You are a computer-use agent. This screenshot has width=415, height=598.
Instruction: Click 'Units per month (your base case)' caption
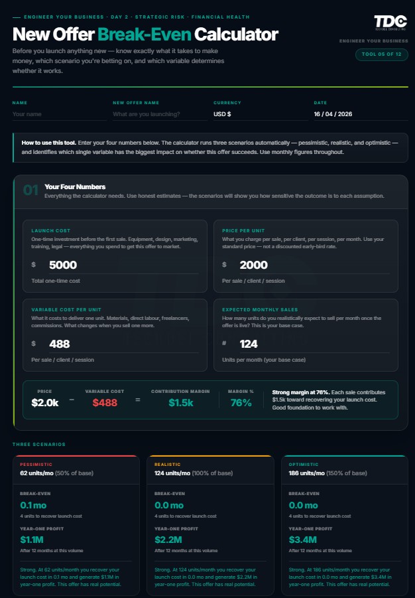click(x=264, y=360)
